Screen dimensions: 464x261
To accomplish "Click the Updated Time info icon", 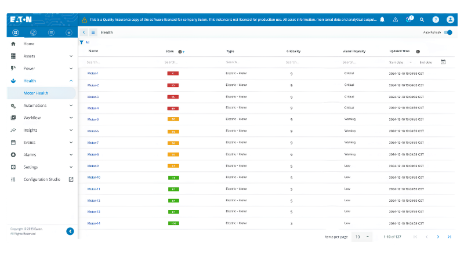I will point(418,52).
